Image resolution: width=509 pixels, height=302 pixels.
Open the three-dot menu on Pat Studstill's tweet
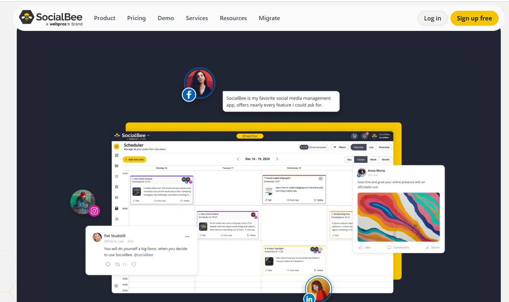(187, 236)
